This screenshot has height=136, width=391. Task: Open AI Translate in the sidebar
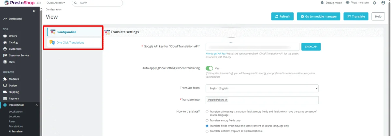(x=16, y=131)
